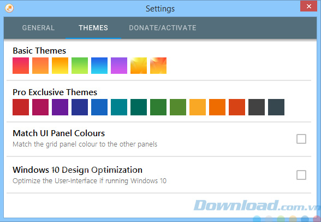Select the yellow-orange gradient basic theme
The width and height of the screenshot is (321, 222).
point(60,66)
